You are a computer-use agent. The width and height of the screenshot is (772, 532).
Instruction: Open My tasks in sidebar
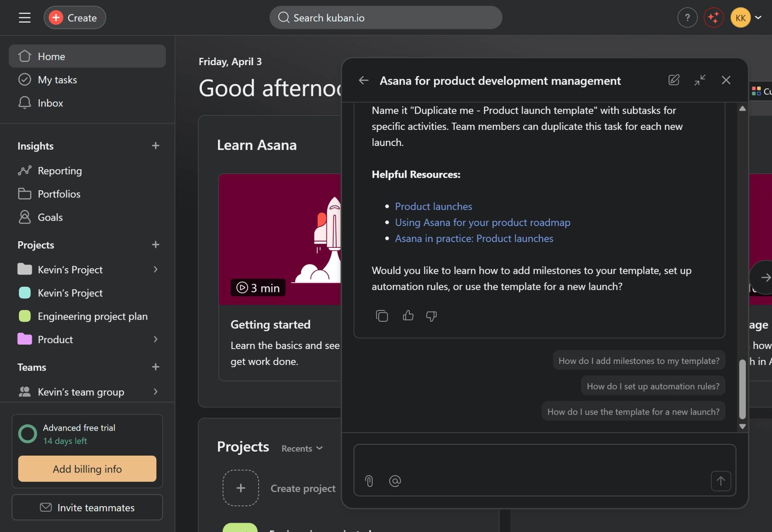[x=87, y=80]
